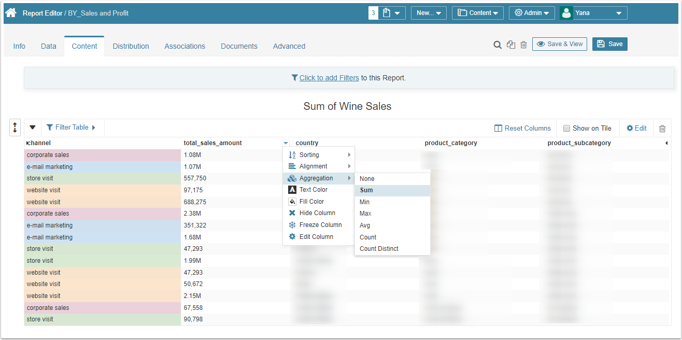This screenshot has height=340, width=682.
Task: Click the search magnifier icon
Action: tap(497, 45)
